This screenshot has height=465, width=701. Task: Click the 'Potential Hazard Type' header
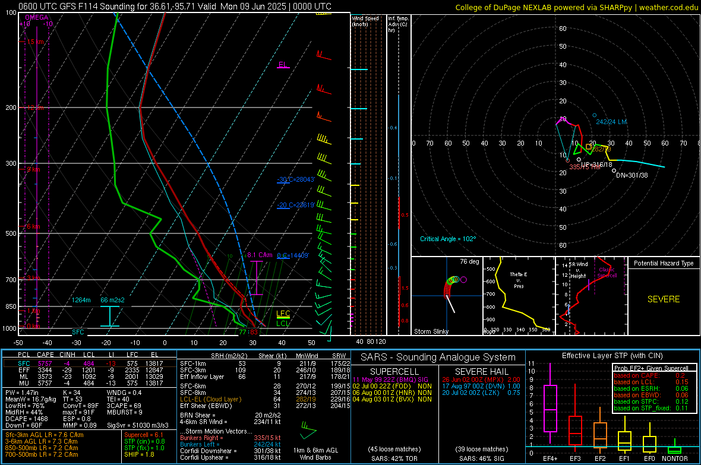(664, 263)
